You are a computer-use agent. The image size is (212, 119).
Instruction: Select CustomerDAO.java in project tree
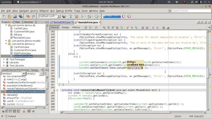tap(24, 31)
